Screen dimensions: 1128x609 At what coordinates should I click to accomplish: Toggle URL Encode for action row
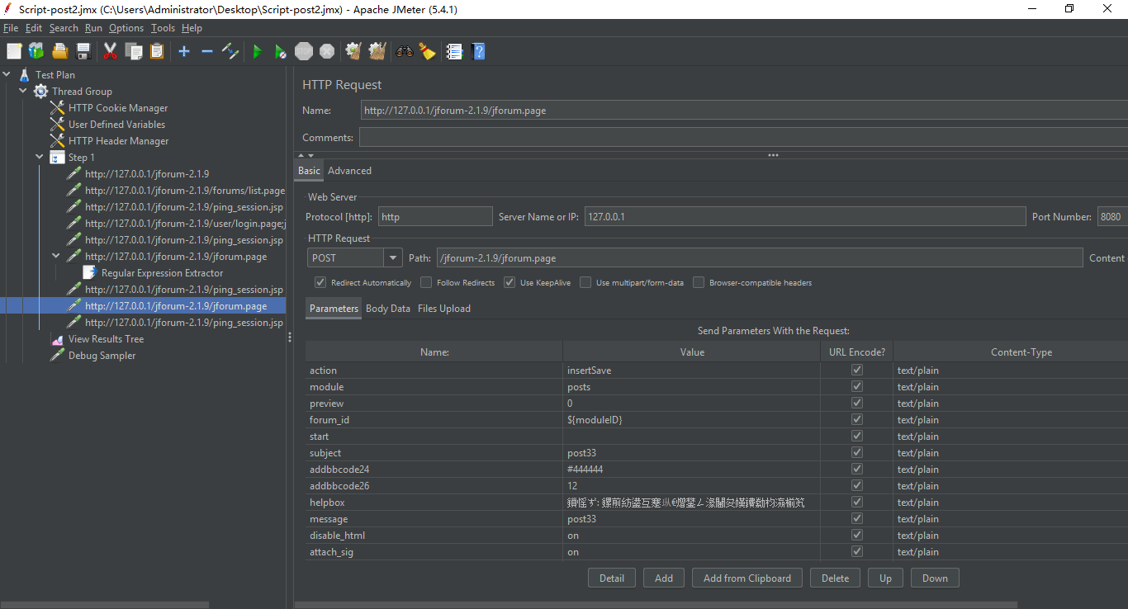(857, 371)
